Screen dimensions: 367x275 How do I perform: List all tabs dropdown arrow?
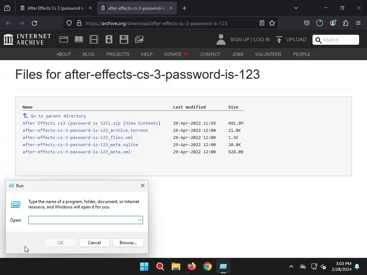click(296, 8)
